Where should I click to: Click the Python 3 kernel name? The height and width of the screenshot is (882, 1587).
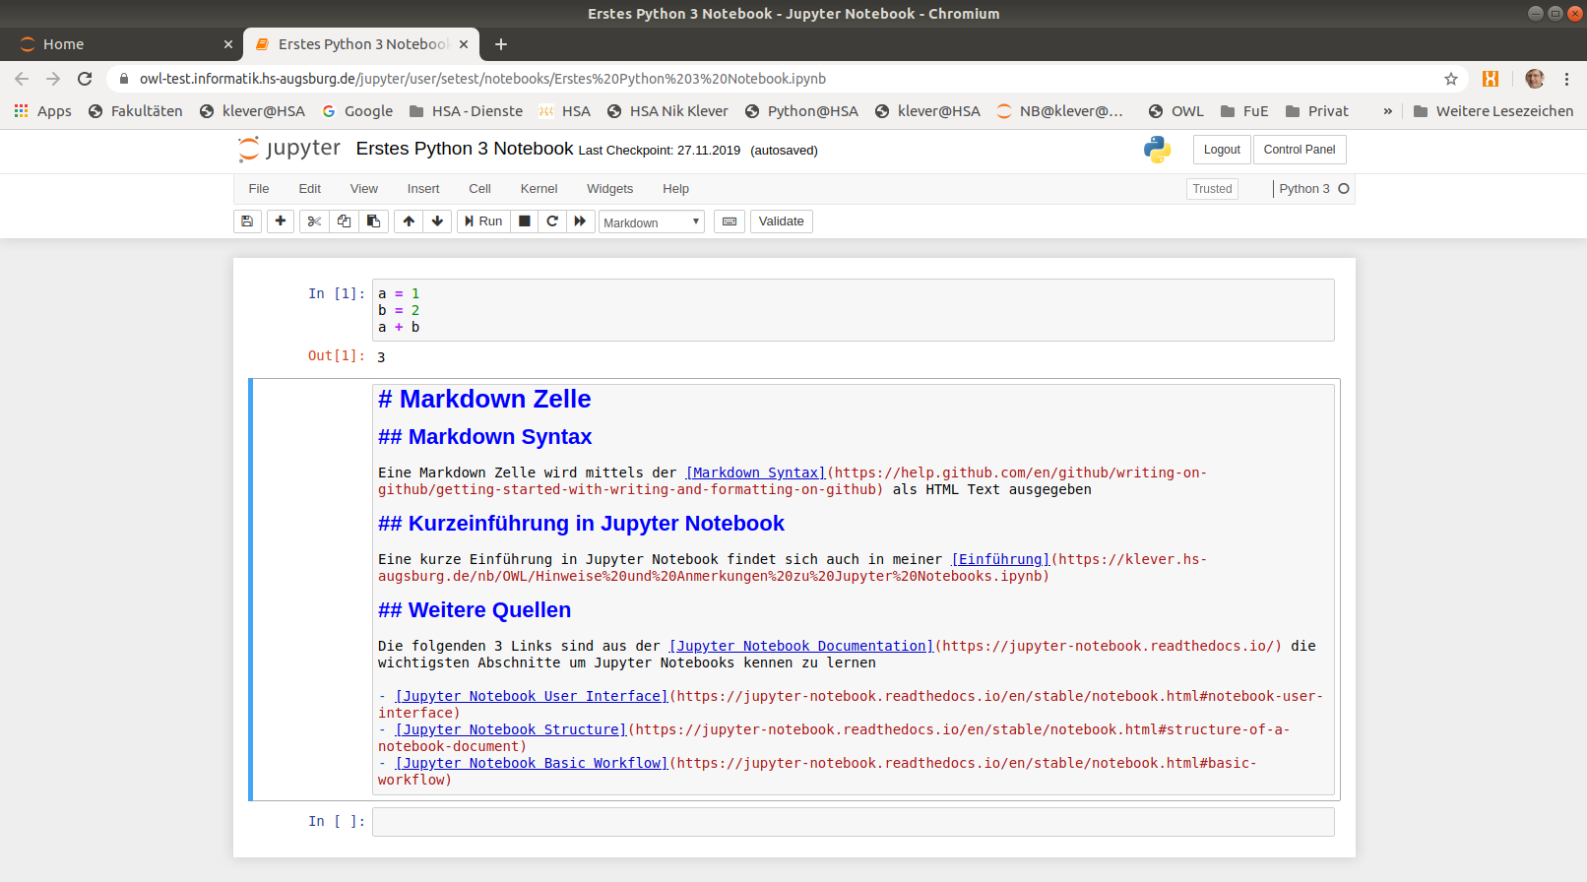tap(1304, 189)
